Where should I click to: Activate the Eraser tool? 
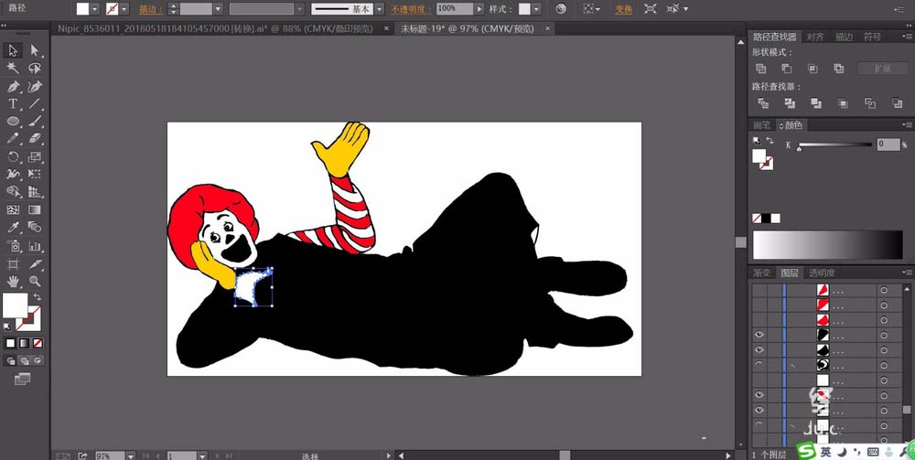click(35, 138)
